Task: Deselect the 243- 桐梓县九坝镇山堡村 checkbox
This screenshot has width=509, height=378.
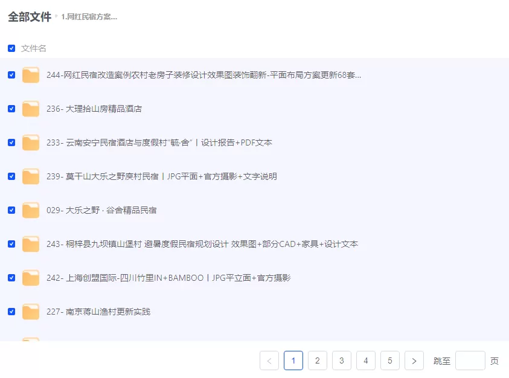Action: [11, 244]
